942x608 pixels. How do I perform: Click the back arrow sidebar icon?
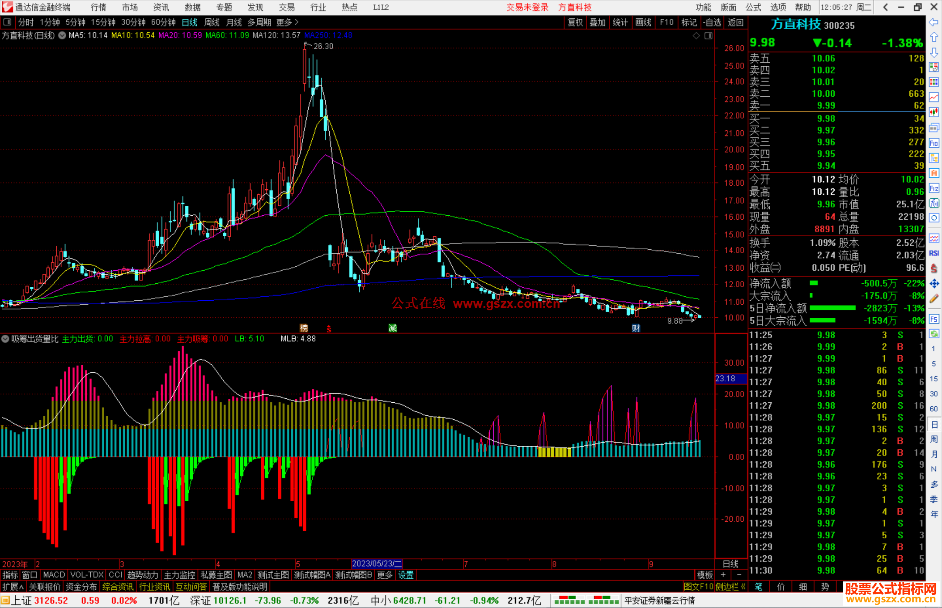(934, 22)
